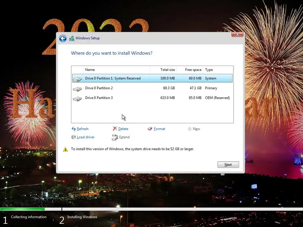Click the OEM (Reserved) type cell

point(217,98)
